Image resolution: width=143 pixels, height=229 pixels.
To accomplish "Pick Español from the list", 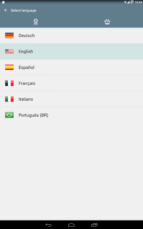I will (x=71, y=67).
